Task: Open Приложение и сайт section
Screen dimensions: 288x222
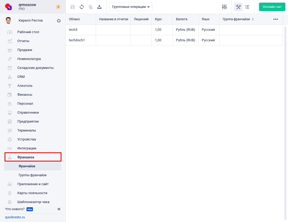Action: click(x=33, y=184)
